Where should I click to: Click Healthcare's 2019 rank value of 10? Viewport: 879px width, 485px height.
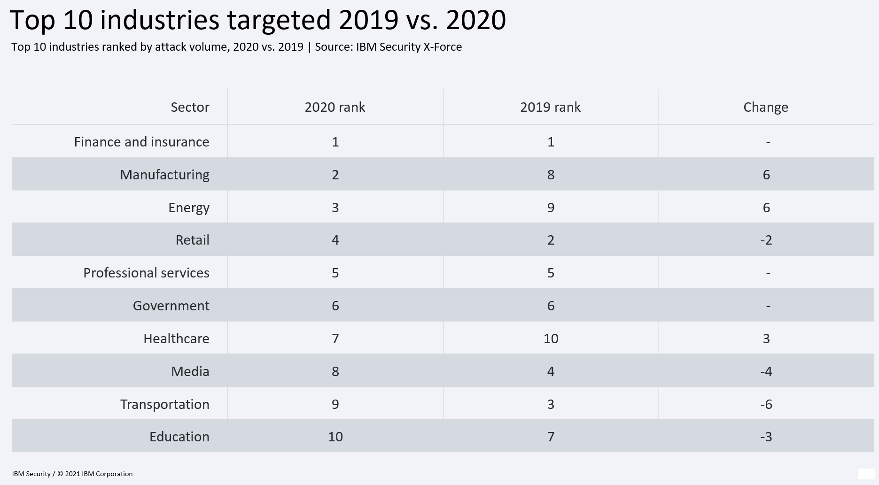click(551, 339)
